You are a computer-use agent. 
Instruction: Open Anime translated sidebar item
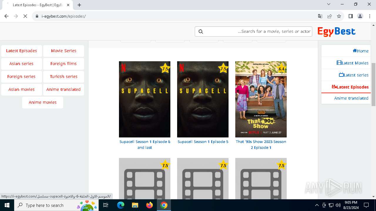346,98
